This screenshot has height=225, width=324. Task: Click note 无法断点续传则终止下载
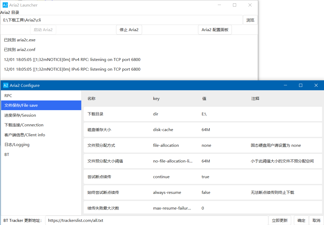pyautogui.click(x=272, y=193)
